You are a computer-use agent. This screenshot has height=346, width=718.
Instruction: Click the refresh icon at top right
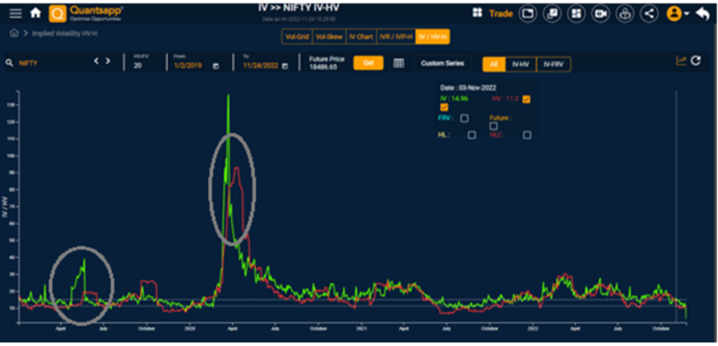696,60
